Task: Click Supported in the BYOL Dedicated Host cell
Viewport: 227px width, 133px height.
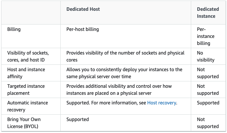Action: point(78,120)
